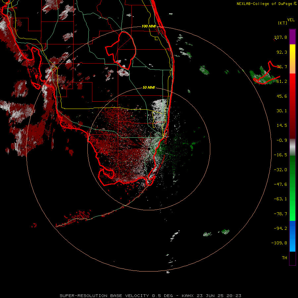This screenshot has width=298, height=298.
Task: Click the VEL legend title
Action: [291, 20]
